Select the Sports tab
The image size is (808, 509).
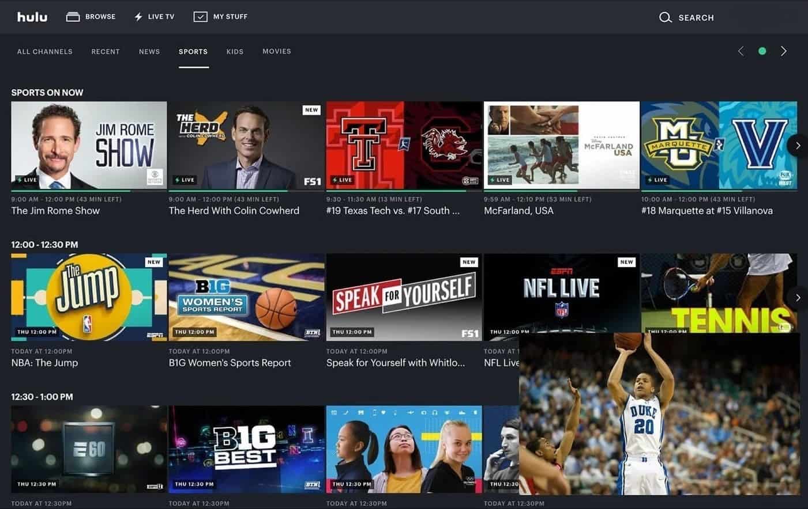point(193,51)
